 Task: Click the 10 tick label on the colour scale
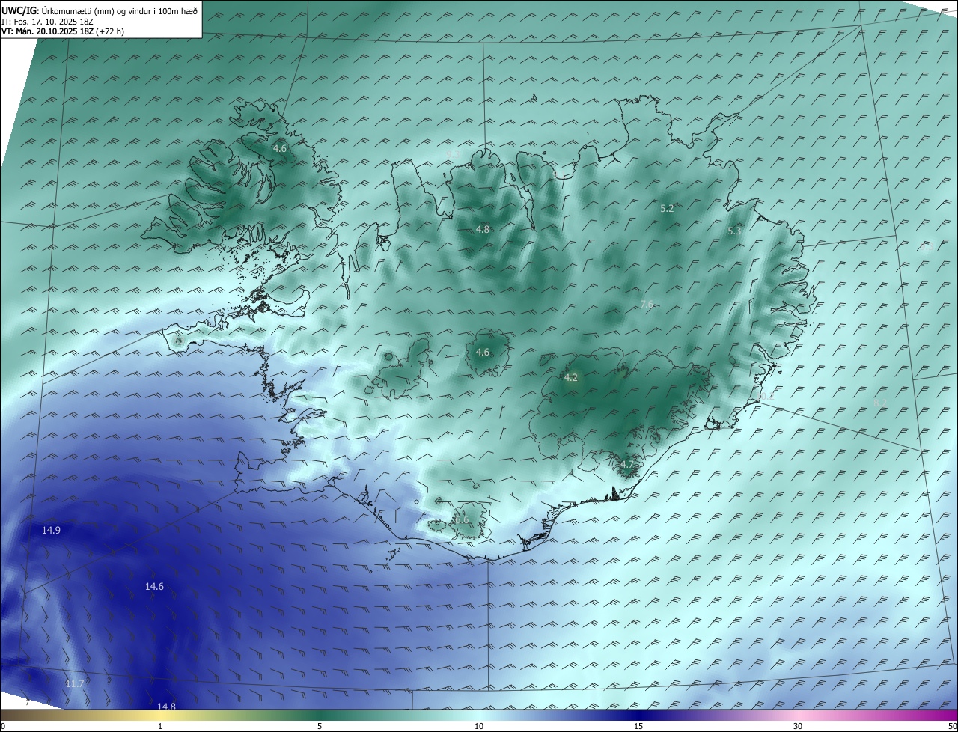[479, 726]
